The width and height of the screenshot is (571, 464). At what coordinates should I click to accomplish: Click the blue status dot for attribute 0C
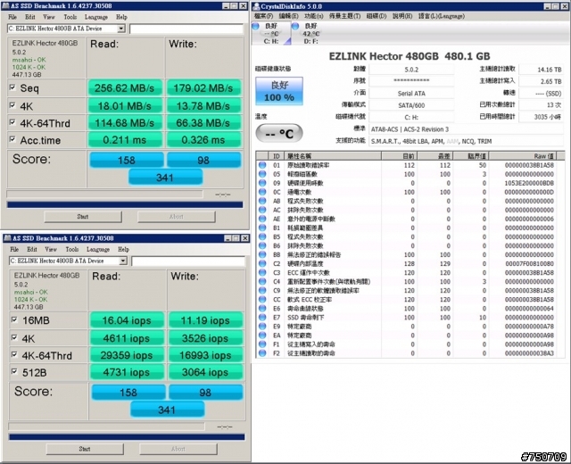point(261,192)
